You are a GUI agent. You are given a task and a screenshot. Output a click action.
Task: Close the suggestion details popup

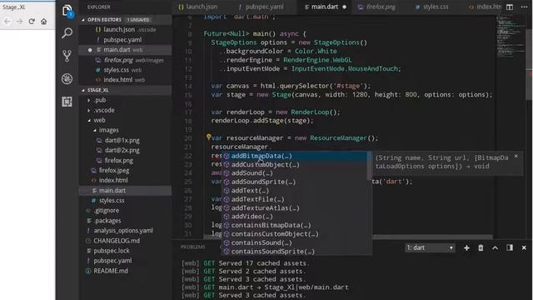[516, 156]
